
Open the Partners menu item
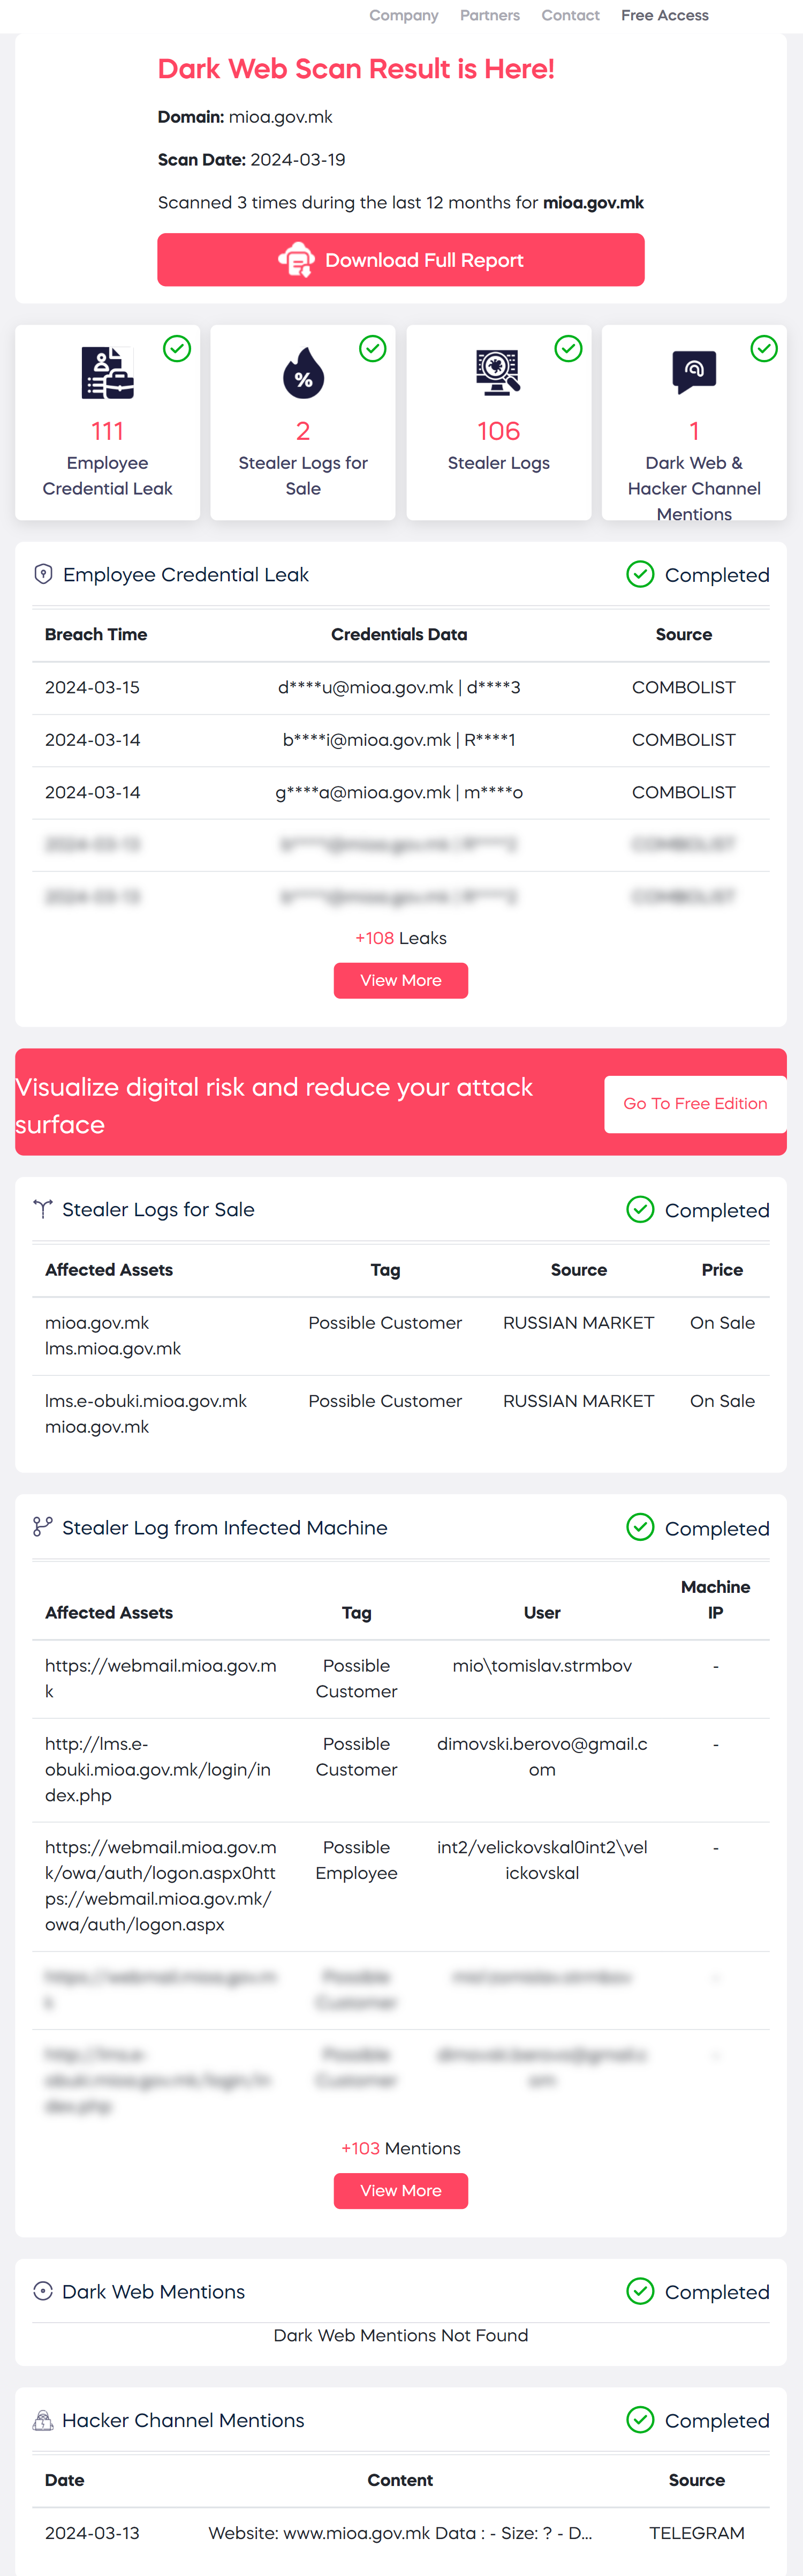[x=489, y=15]
